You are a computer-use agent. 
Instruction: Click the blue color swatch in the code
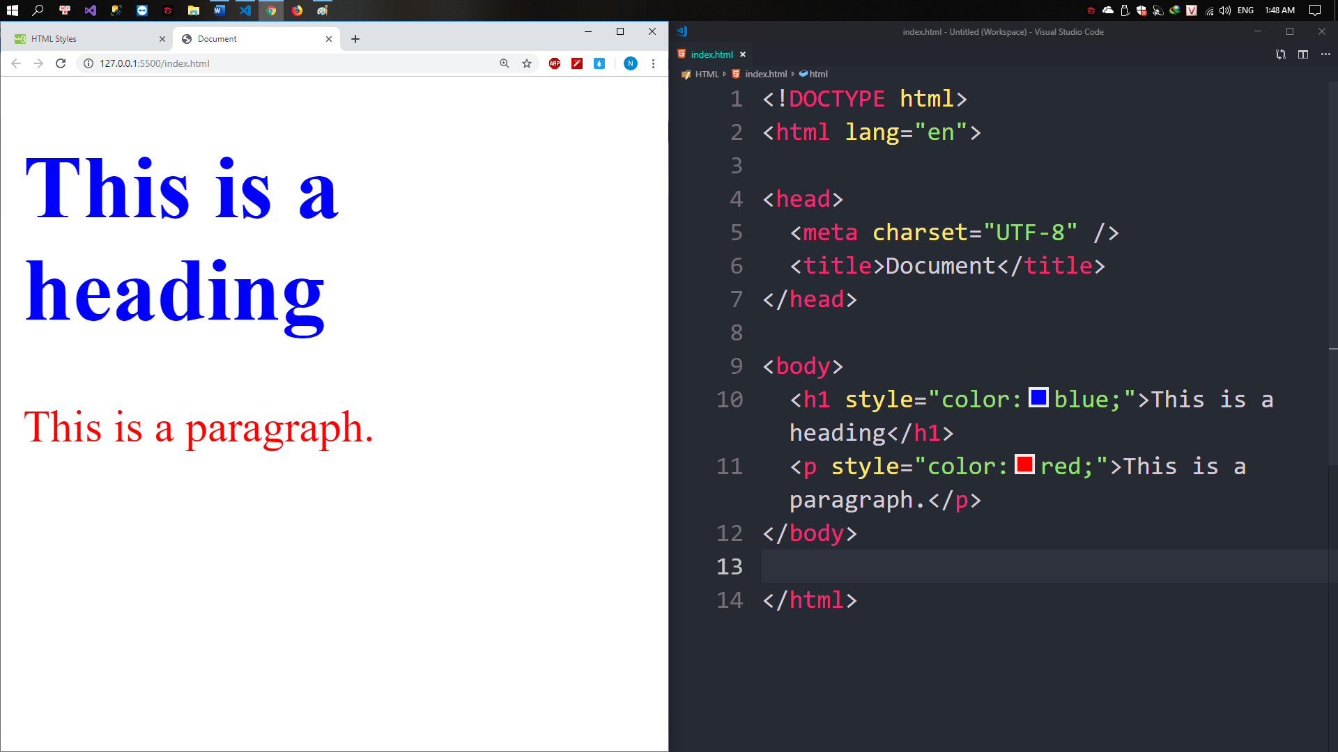[x=1038, y=398]
